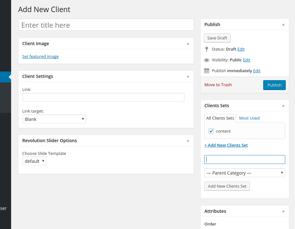Click the status pin icon
Image resolution: width=295 pixels, height=229 pixels.
tap(207, 49)
